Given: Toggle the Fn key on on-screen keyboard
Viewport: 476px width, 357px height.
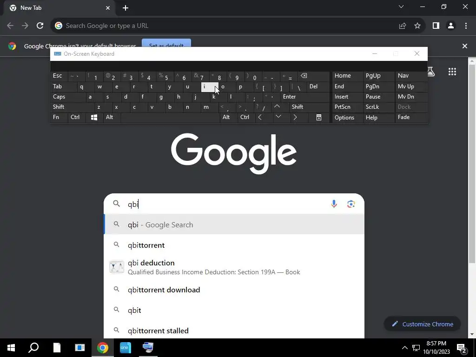Looking at the screenshot, I should click(x=59, y=117).
